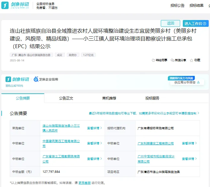Screen dimensions: 210x187
Task: Expand 查看详情 for 中国建筑第四工程局有限公司
Action: coord(94,143)
